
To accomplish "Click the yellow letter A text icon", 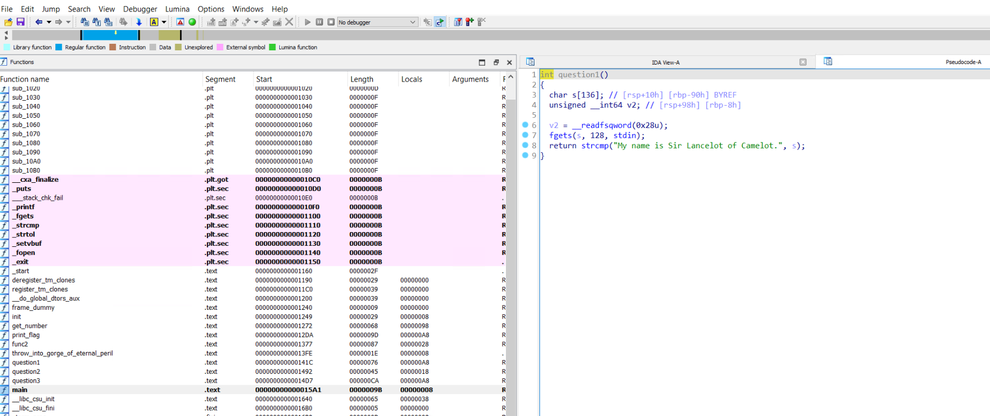I will point(154,22).
